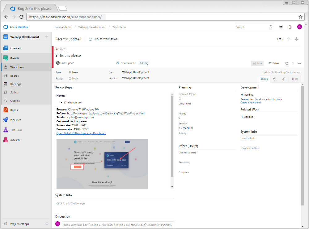Open the user avatar menu in header
Image resolution: width=309 pixels, height=229 pixels.
(x=299, y=27)
